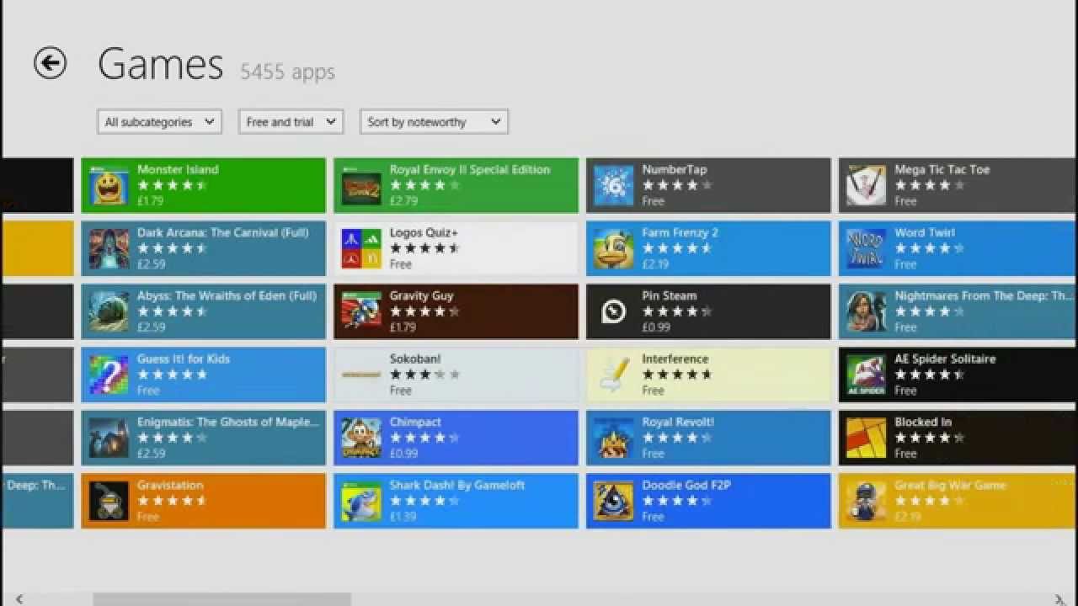Click the NumberTap app icon
Screen dimensions: 1078x606
(x=614, y=185)
